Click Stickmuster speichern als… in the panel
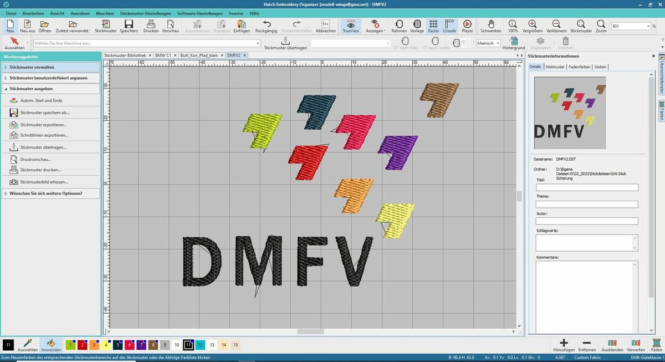Viewport: 665px width, 362px height. 45,113
